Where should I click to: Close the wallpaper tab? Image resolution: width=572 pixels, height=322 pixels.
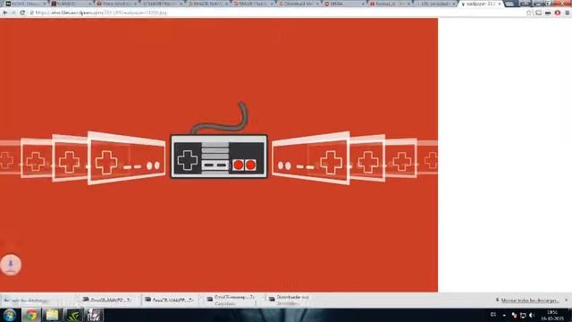tap(500, 4)
